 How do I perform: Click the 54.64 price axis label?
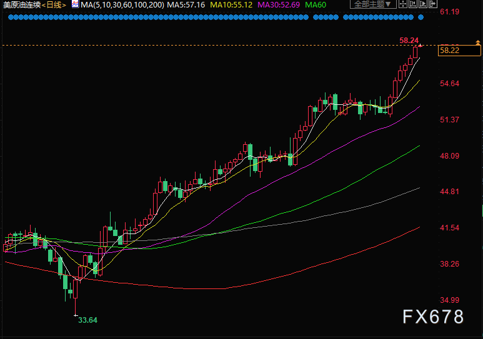click(x=449, y=84)
